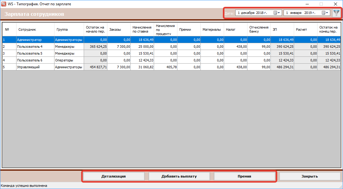The image size is (343, 189).
Task: Click the Детализация button
Action: coord(114,176)
